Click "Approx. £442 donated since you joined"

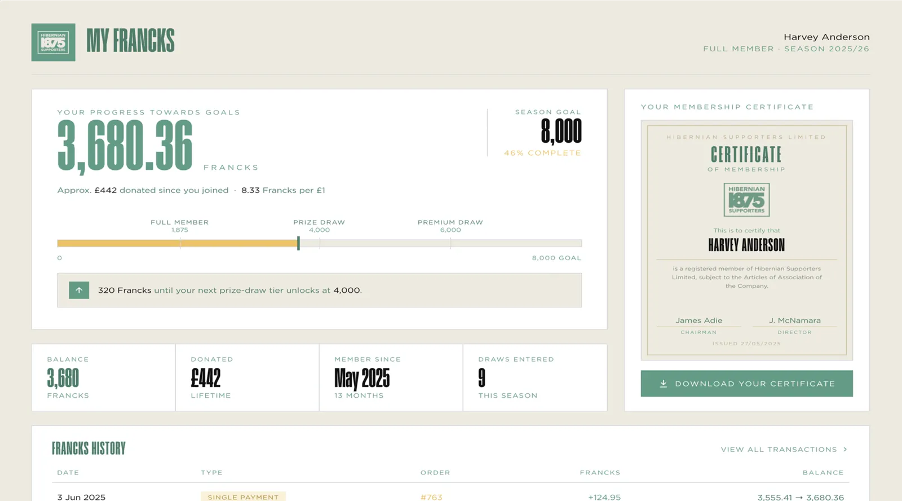pos(143,190)
